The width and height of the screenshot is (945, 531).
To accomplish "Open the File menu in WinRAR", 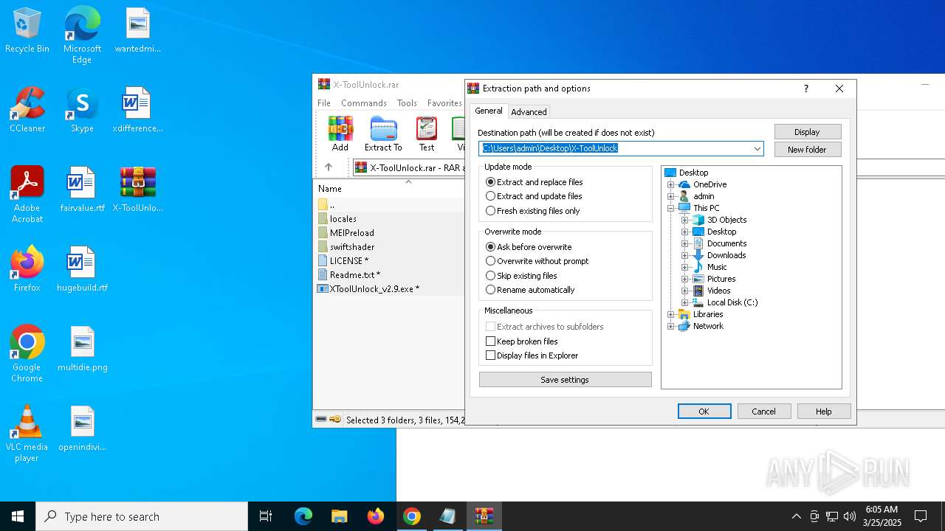I will coord(324,103).
